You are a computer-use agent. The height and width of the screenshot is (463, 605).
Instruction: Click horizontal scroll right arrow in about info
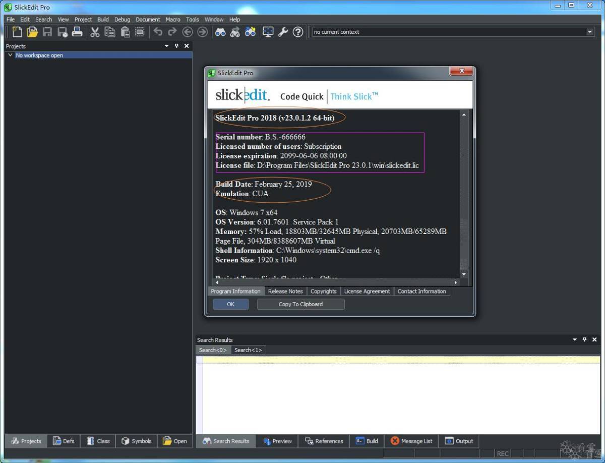pyautogui.click(x=456, y=282)
